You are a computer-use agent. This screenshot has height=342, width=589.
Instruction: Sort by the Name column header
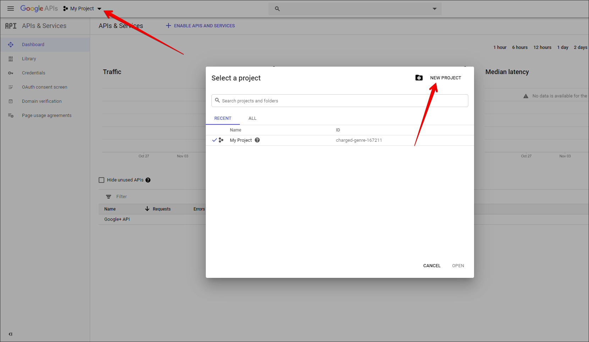[x=110, y=209]
